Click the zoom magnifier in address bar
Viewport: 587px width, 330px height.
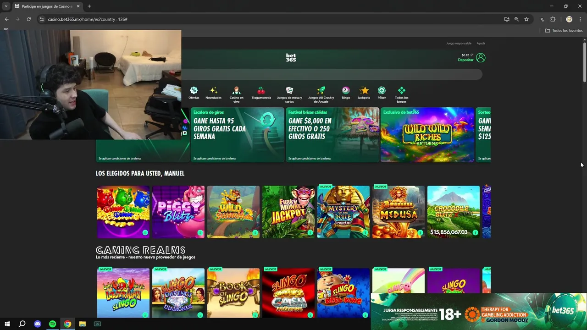(x=516, y=19)
